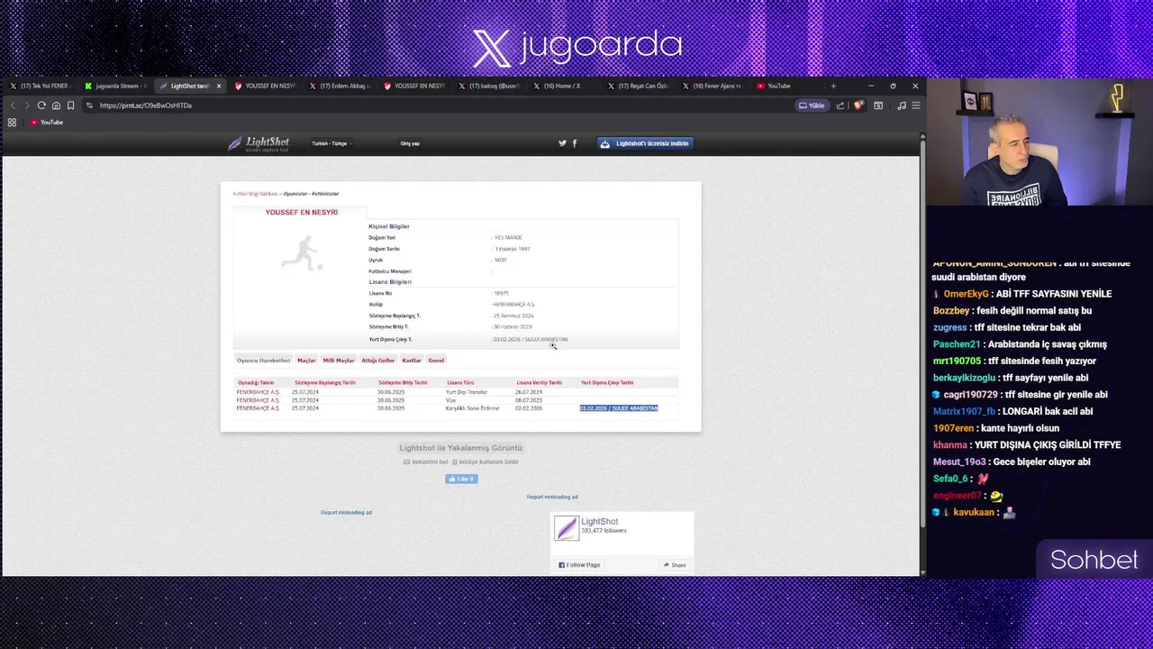Click the Facebook Like button

[x=461, y=479]
